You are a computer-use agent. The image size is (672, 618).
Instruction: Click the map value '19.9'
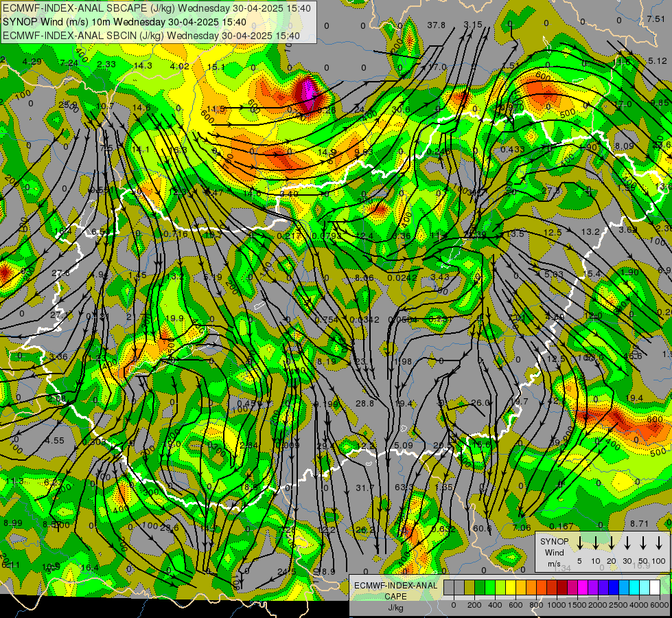(174, 318)
